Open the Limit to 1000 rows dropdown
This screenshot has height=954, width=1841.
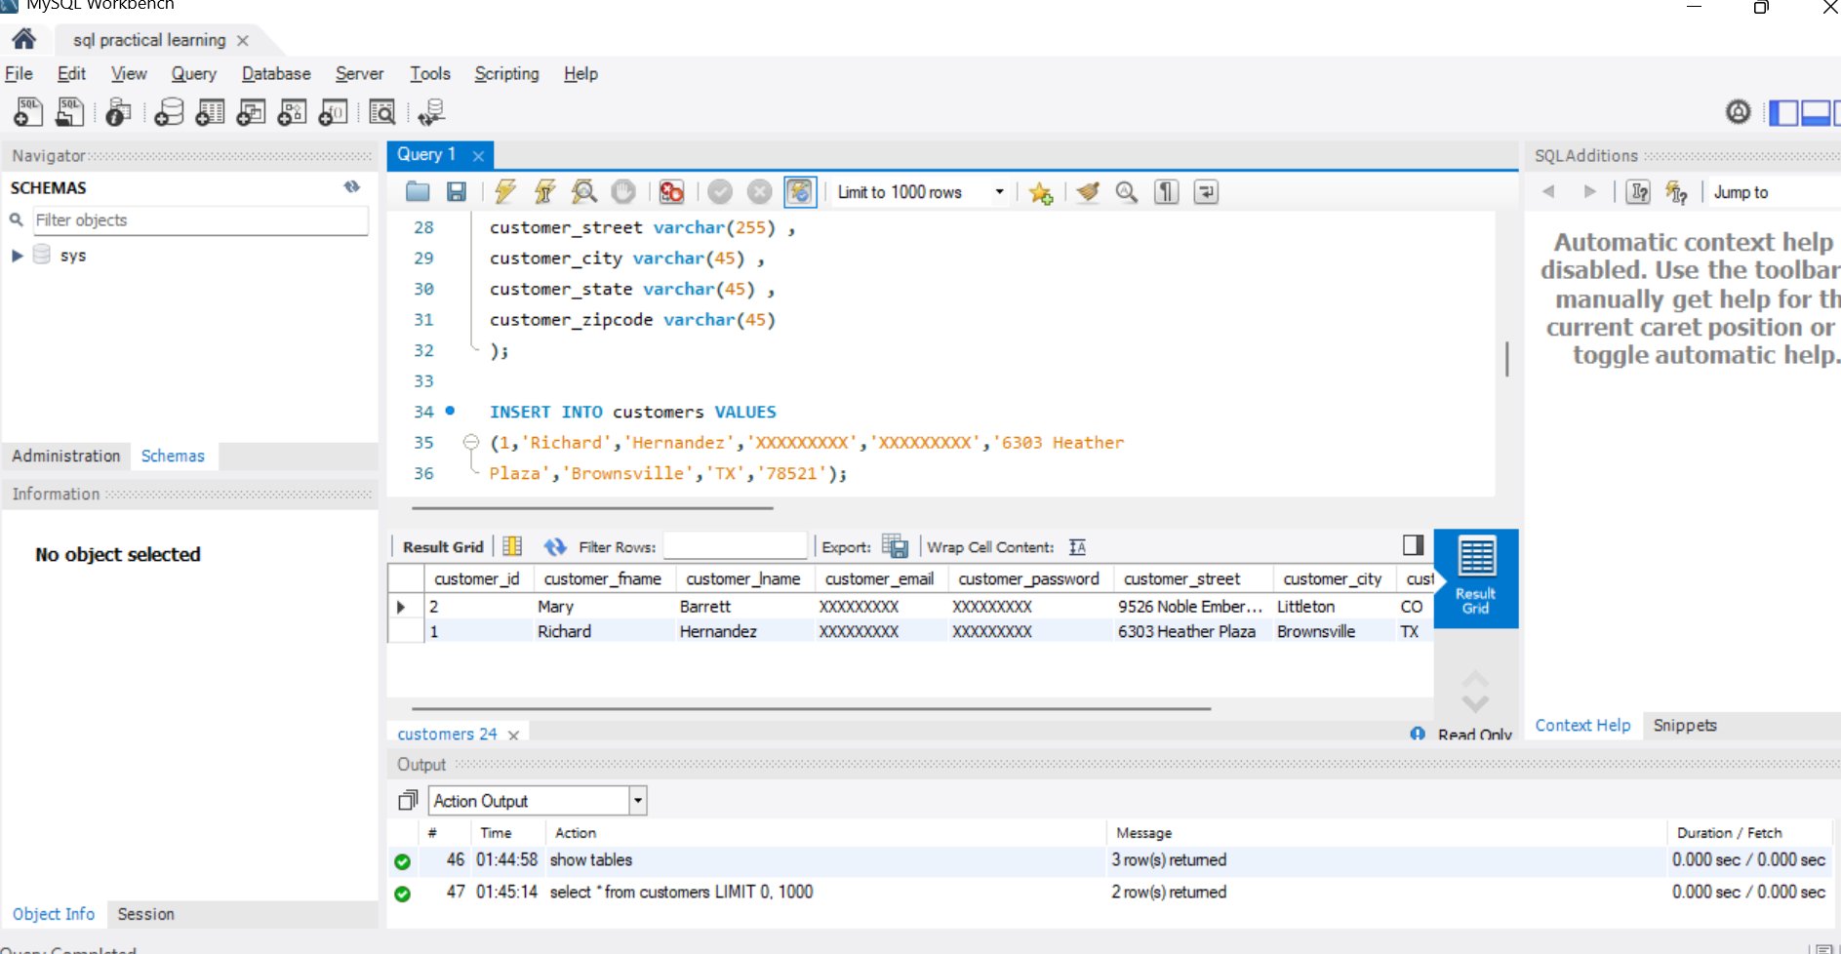[x=999, y=192]
